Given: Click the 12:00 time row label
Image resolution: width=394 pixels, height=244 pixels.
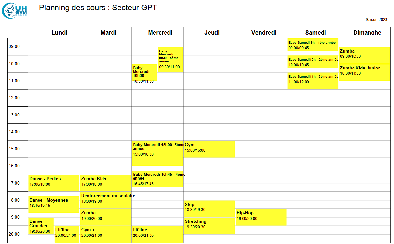Looking at the screenshot, I should tap(14, 98).
